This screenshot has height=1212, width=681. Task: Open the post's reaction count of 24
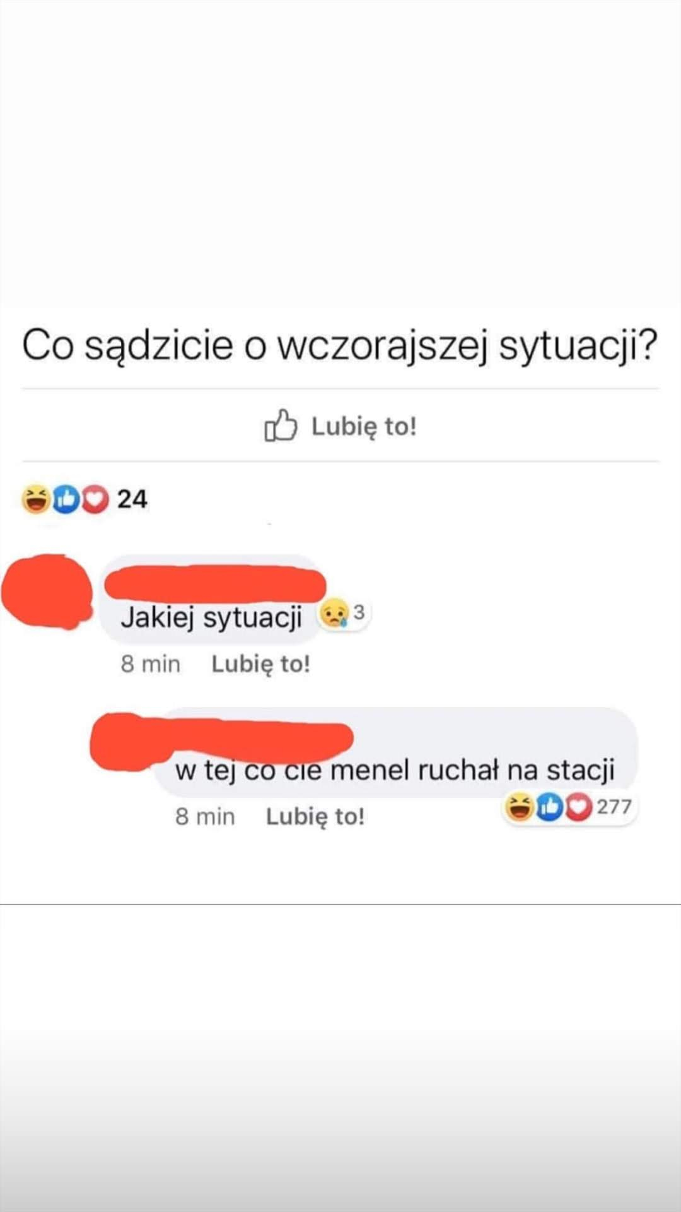coord(132,499)
